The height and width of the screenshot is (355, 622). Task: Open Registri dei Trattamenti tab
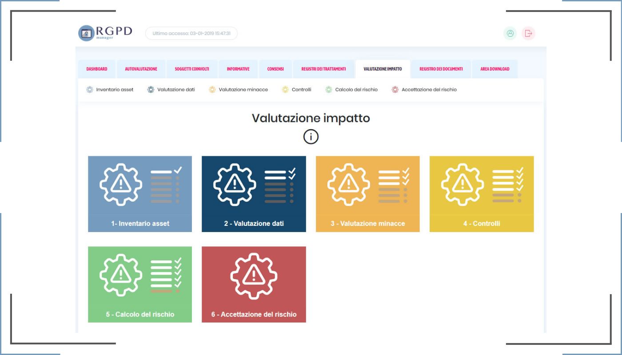tap(323, 69)
